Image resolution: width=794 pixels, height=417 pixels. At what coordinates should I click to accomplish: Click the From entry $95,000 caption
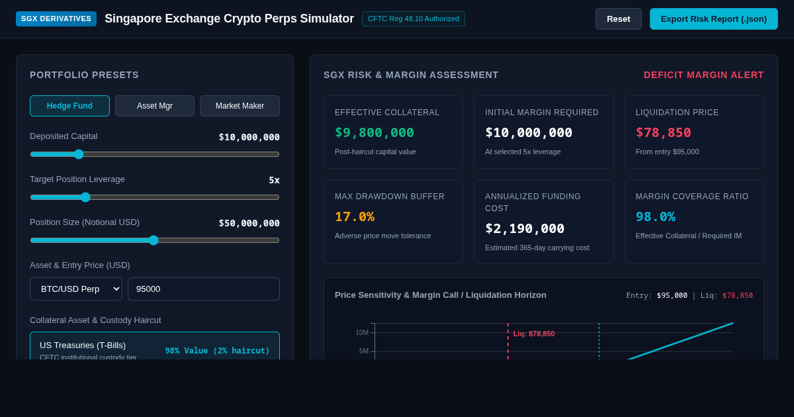pyautogui.click(x=667, y=152)
